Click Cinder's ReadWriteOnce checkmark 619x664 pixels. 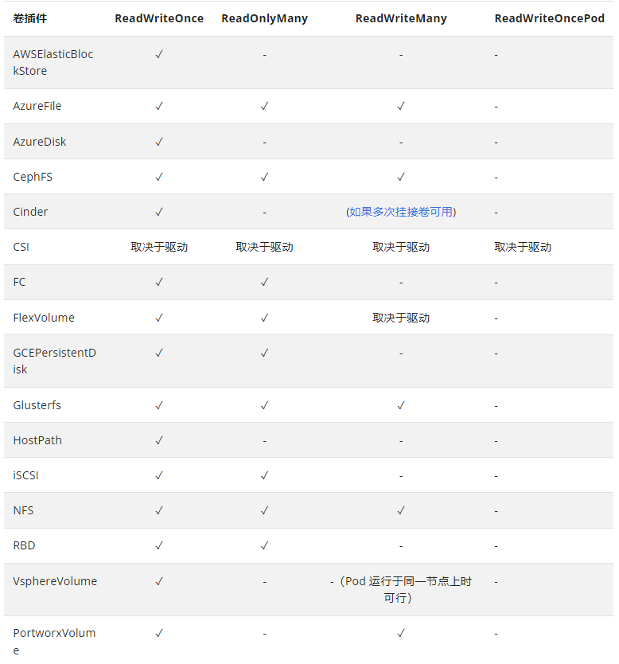pos(159,212)
